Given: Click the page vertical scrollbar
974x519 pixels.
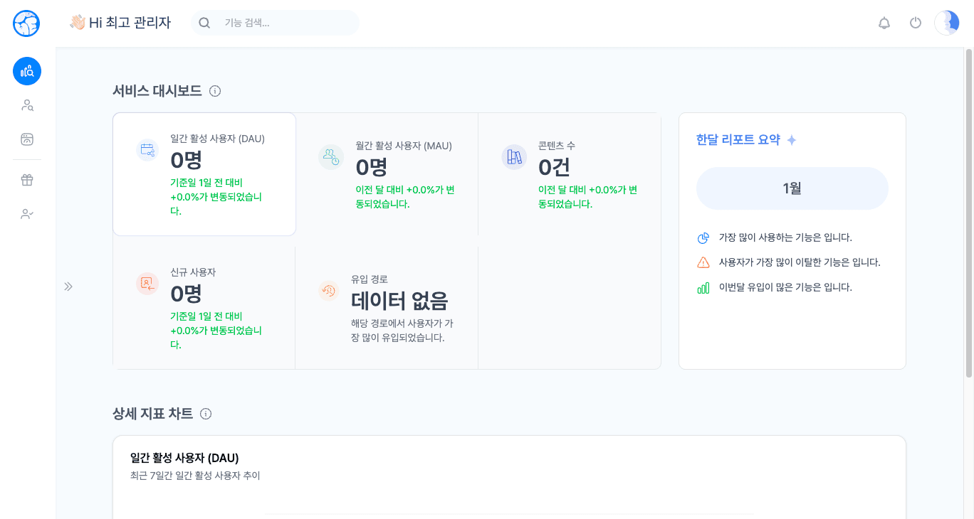Looking at the screenshot, I should pyautogui.click(x=969, y=213).
